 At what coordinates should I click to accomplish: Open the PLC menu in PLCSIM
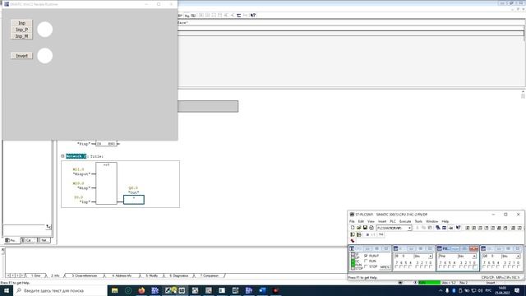tap(393, 221)
